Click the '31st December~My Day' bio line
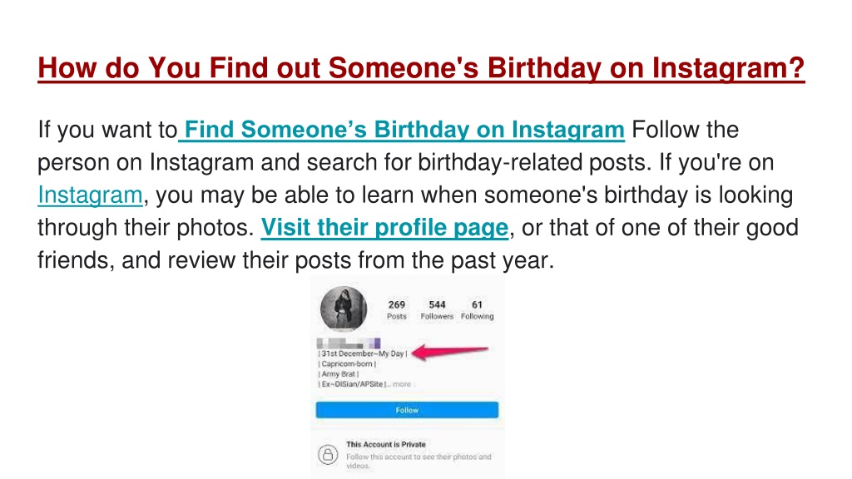The height and width of the screenshot is (479, 852). click(363, 353)
